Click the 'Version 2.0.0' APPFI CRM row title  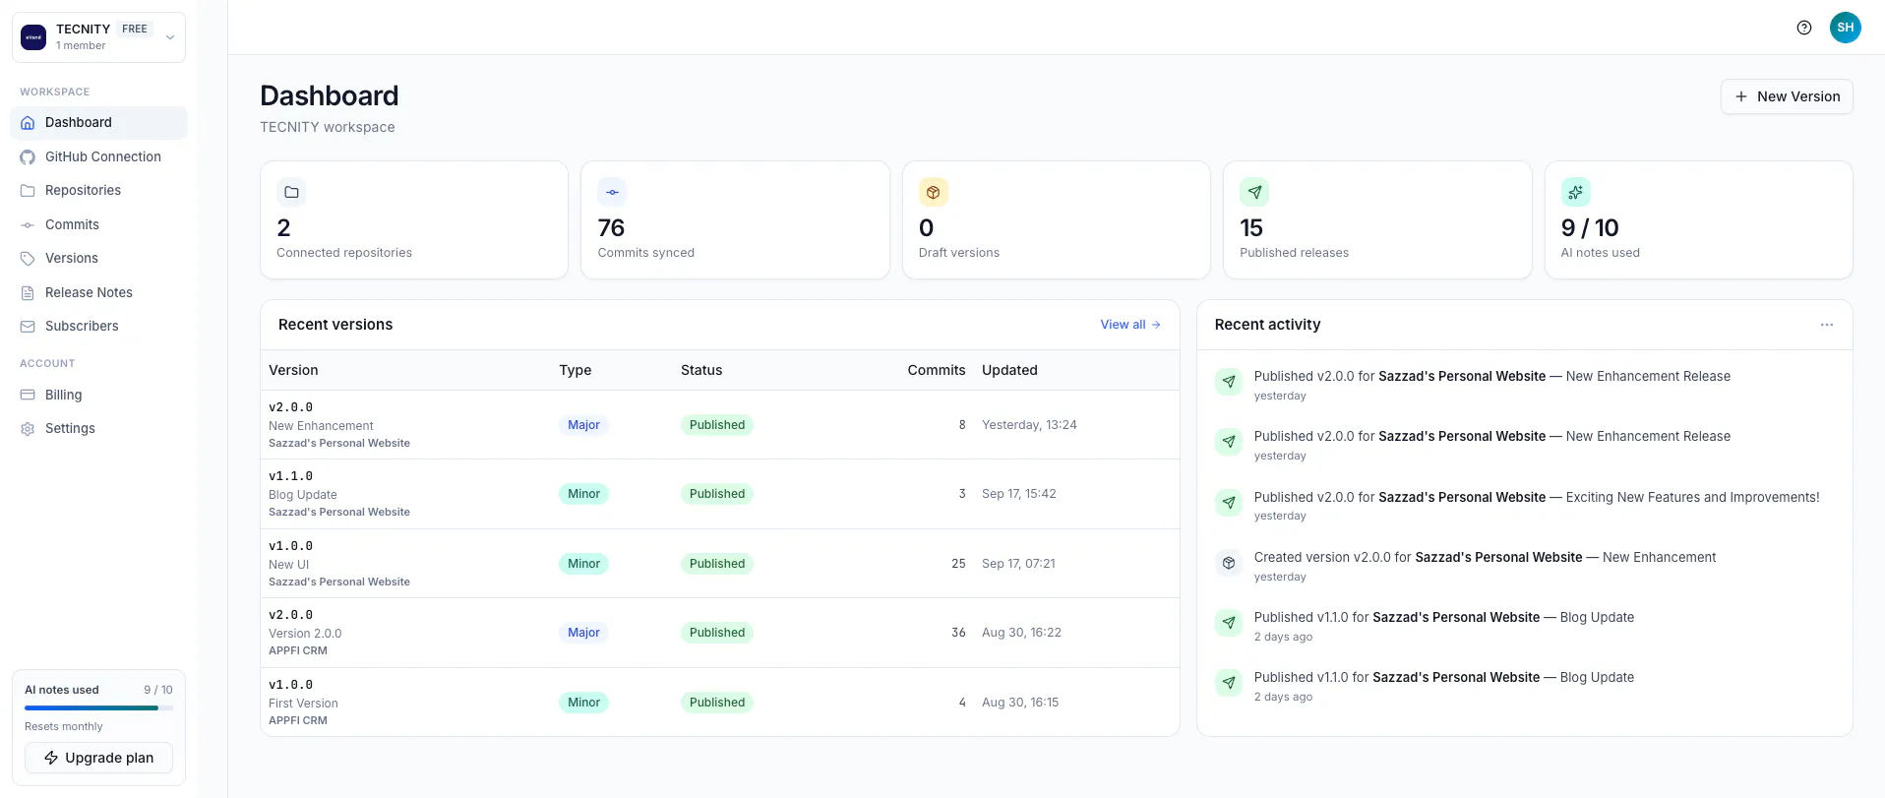click(305, 634)
